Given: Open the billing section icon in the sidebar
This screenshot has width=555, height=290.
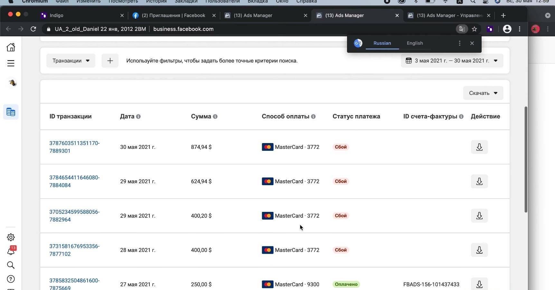Looking at the screenshot, I should point(11,112).
